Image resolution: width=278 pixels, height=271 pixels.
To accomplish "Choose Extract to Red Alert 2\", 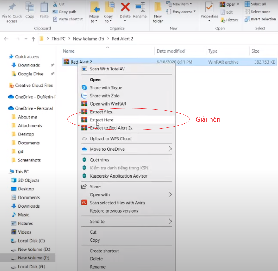I will (126, 128).
